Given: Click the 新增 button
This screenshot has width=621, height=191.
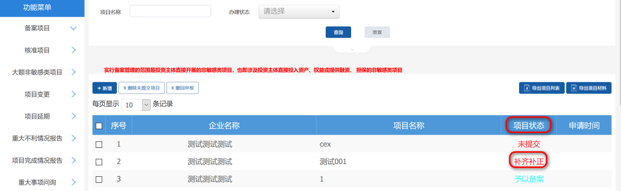Looking at the screenshot, I should click(104, 88).
